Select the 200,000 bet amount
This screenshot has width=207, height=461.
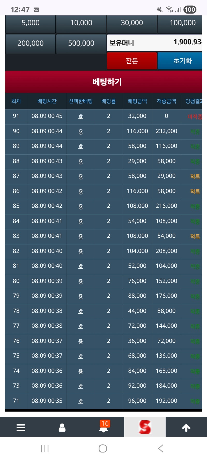pyautogui.click(x=31, y=44)
